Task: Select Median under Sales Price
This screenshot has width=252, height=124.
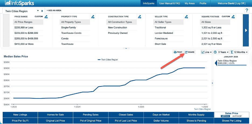Action: (225, 116)
